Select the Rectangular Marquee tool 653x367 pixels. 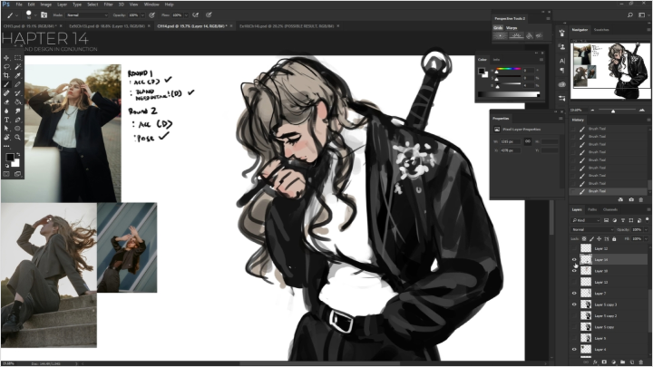(17, 58)
